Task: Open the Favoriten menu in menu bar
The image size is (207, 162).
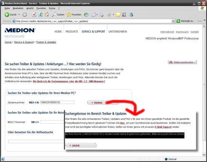Action: click(41, 8)
